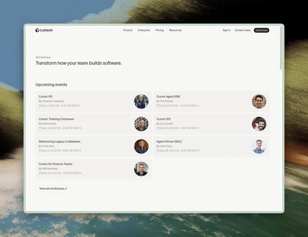Click 'Transform how your team builds software.' headline
The width and height of the screenshot is (308, 237).
(x=78, y=63)
